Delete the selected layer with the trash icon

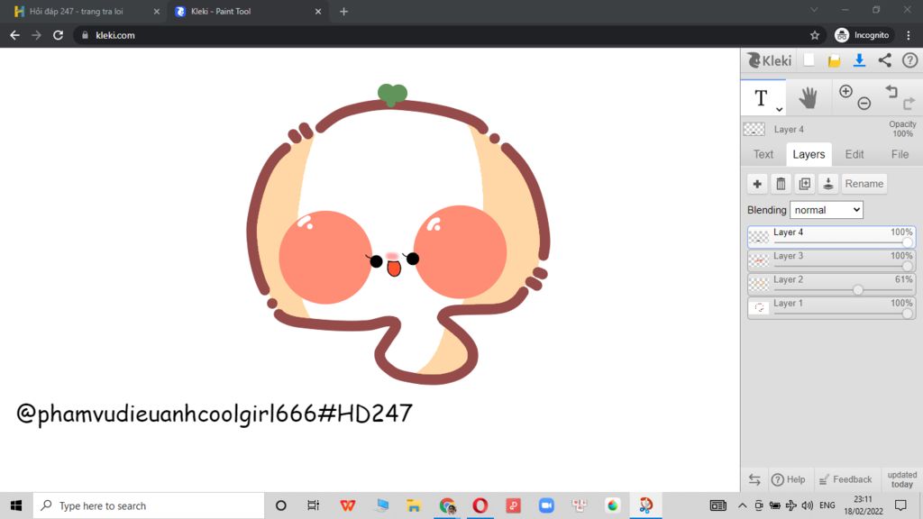(781, 184)
